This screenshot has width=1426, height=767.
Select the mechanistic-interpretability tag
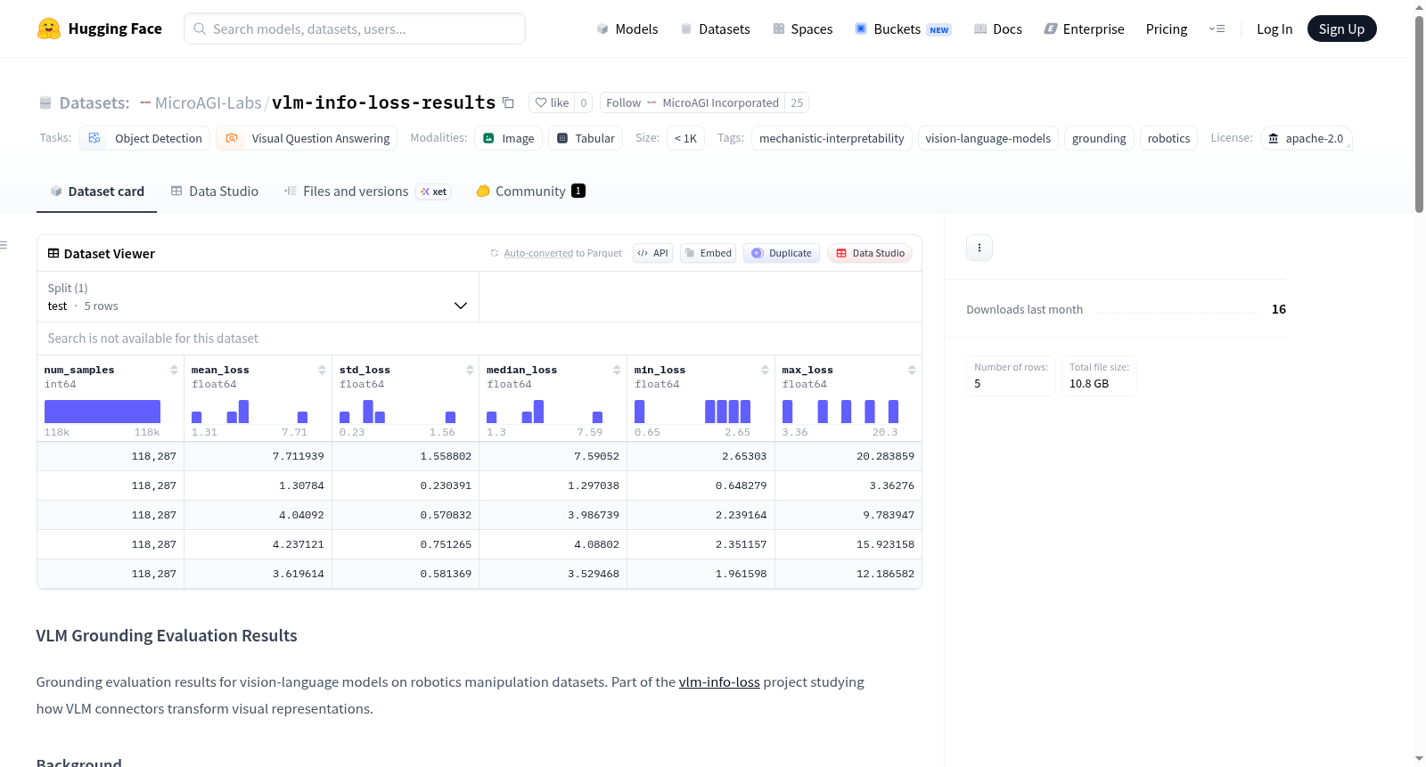pyautogui.click(x=832, y=138)
